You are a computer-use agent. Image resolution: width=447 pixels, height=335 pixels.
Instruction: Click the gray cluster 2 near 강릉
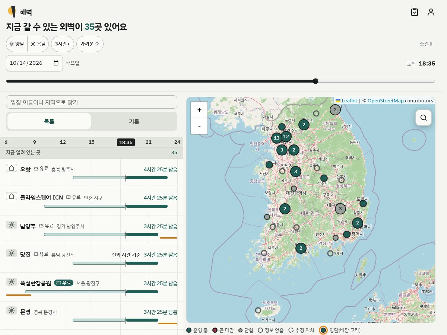[335, 110]
